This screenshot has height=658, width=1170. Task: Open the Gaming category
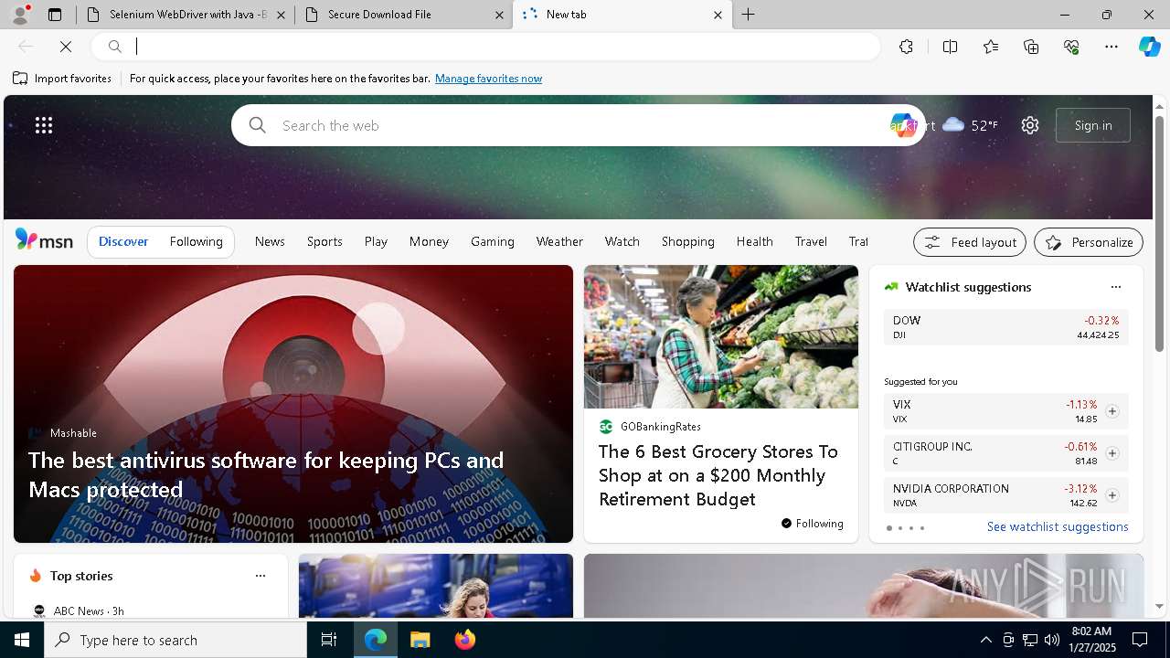(x=493, y=241)
